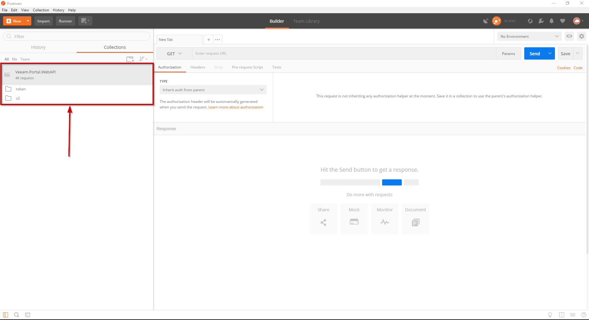Open the notifications bell icon

[552, 21]
